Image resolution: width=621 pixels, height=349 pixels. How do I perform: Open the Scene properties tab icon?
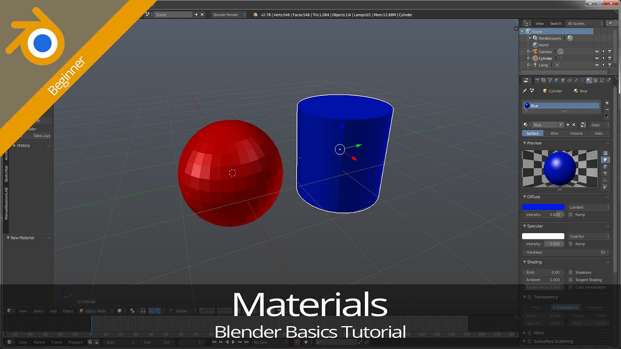coord(550,80)
